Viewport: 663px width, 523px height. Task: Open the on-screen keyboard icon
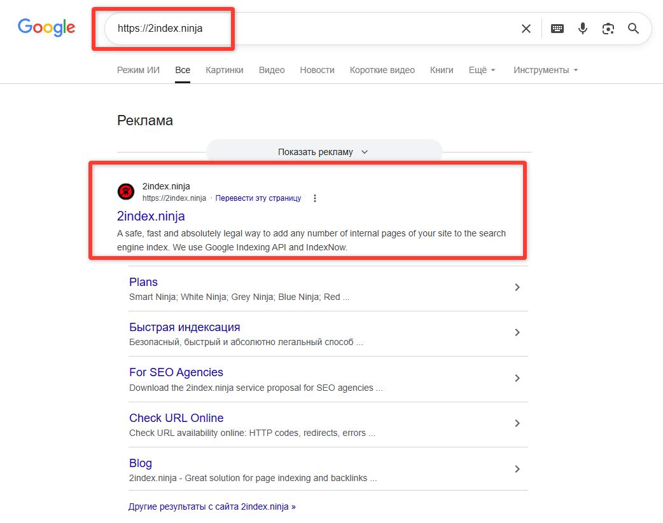click(557, 29)
